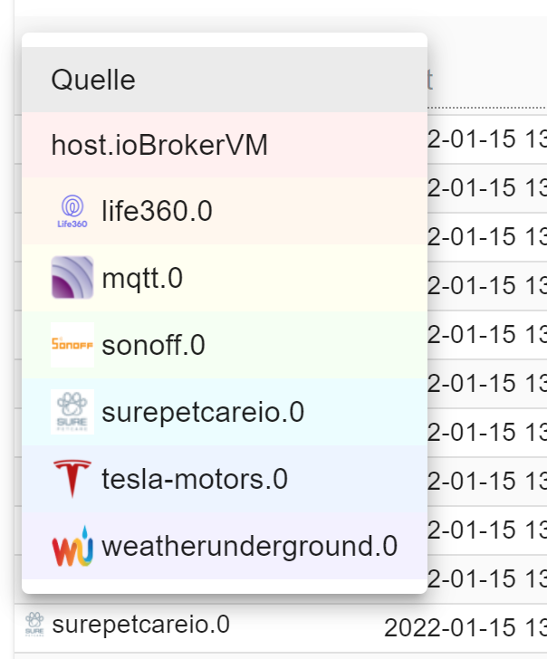Click surepetcareio.0 text in table row
Image resolution: width=547 pixels, height=659 pixels.
(141, 625)
